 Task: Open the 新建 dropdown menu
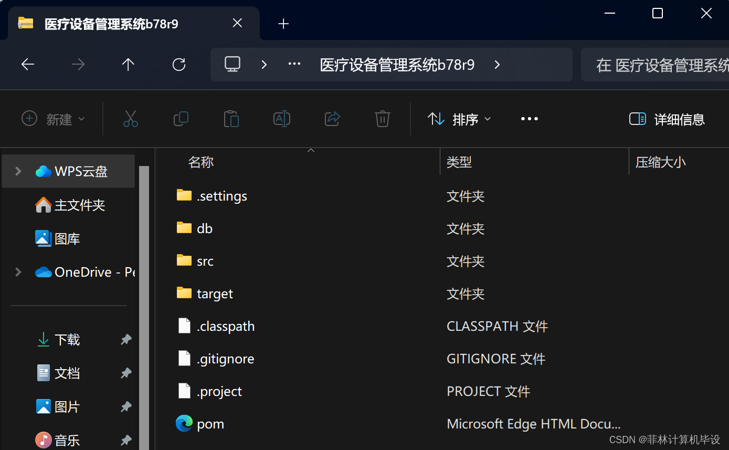pyautogui.click(x=52, y=119)
